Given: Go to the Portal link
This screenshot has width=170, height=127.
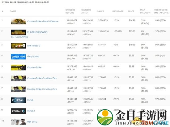Looking at the screenshot, I should click(30, 100).
